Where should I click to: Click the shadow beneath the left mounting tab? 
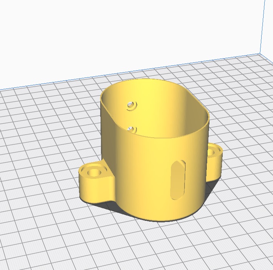point(113,206)
